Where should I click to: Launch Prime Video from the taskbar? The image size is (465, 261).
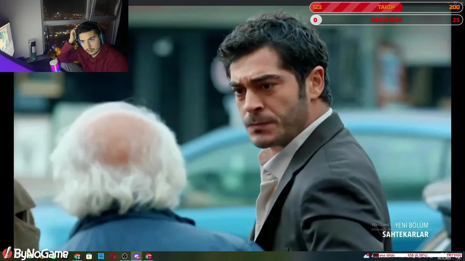(101, 256)
